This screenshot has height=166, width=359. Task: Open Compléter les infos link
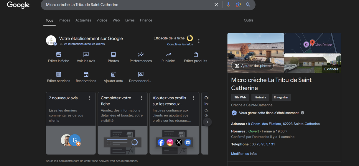pos(180,44)
